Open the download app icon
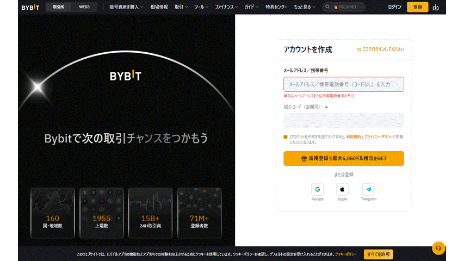The width and height of the screenshot is (464, 261). tap(436, 7)
